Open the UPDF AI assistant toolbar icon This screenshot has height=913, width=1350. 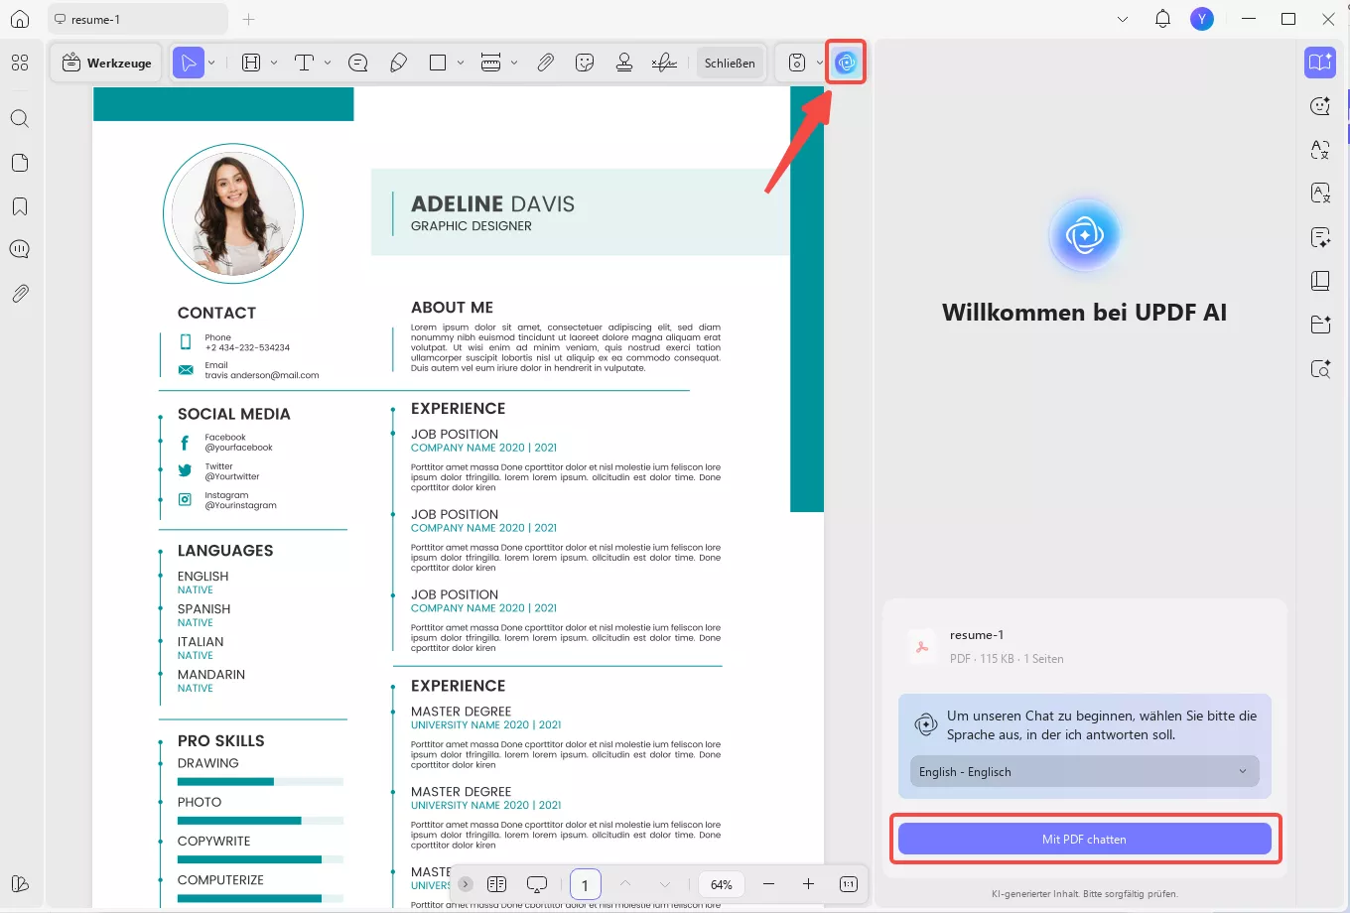pos(846,63)
